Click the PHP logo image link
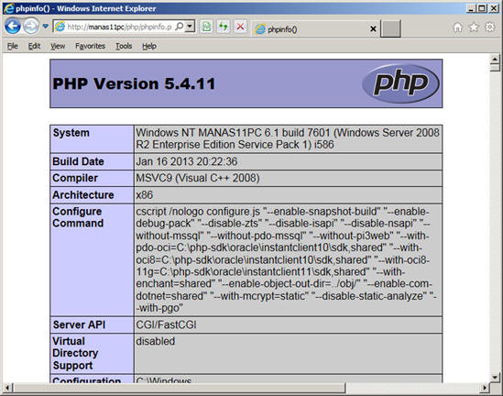This screenshot has height=396, width=503. (400, 83)
